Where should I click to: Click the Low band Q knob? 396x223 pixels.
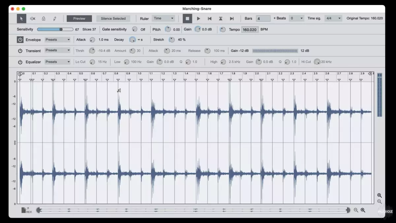(x=188, y=62)
